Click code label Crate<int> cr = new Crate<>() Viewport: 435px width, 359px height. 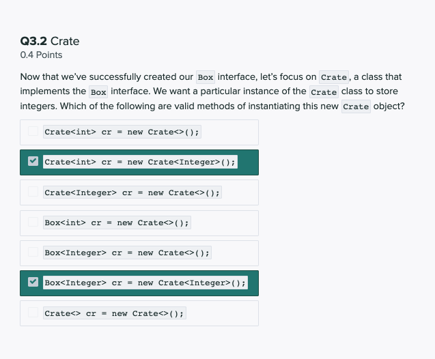pos(122,132)
